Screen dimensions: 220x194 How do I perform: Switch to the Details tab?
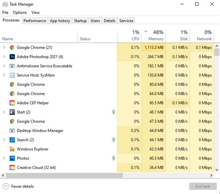(x=110, y=21)
